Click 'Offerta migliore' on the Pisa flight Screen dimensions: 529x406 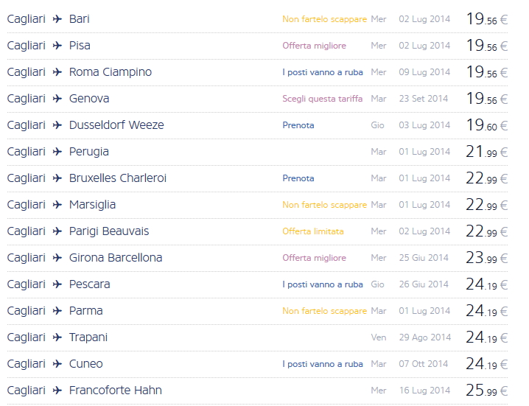point(314,46)
